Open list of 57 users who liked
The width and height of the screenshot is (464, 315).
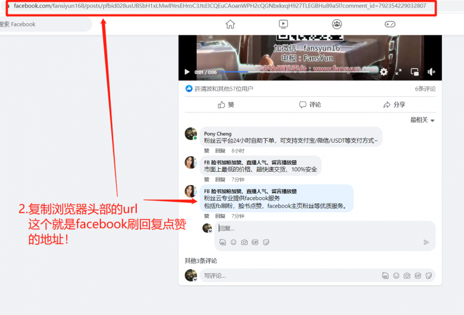point(224,89)
